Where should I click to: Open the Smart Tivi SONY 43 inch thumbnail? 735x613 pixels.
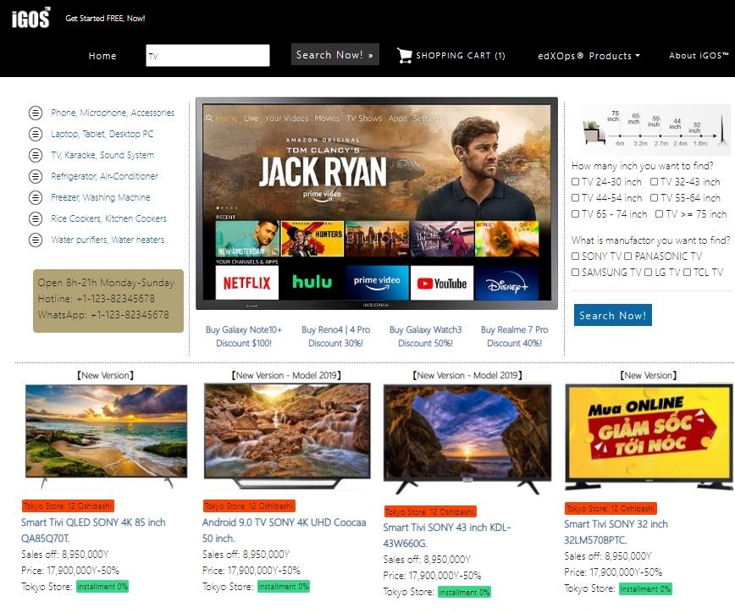(x=467, y=439)
